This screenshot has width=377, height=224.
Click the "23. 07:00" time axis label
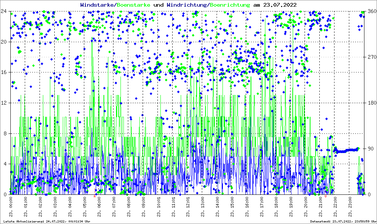114,207
